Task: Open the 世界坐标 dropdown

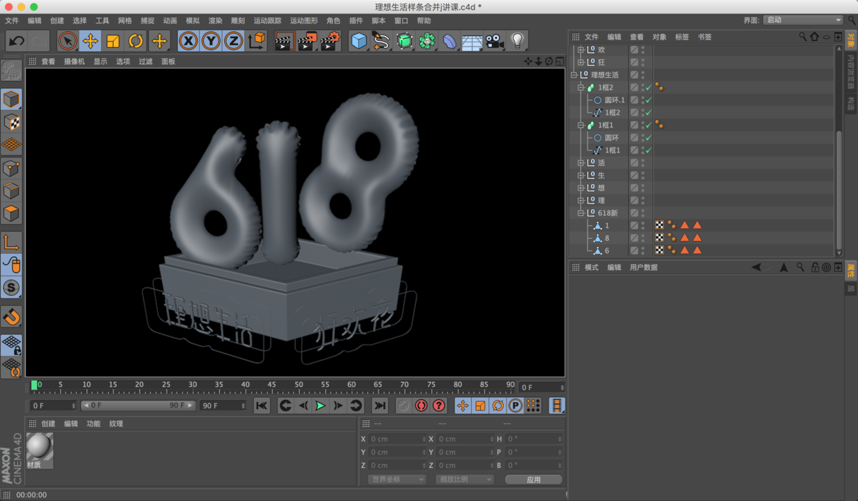Action: pyautogui.click(x=396, y=480)
